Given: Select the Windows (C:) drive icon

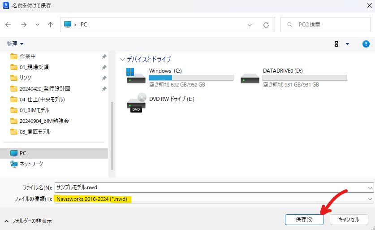Looking at the screenshot, I should pyautogui.click(x=136, y=76).
